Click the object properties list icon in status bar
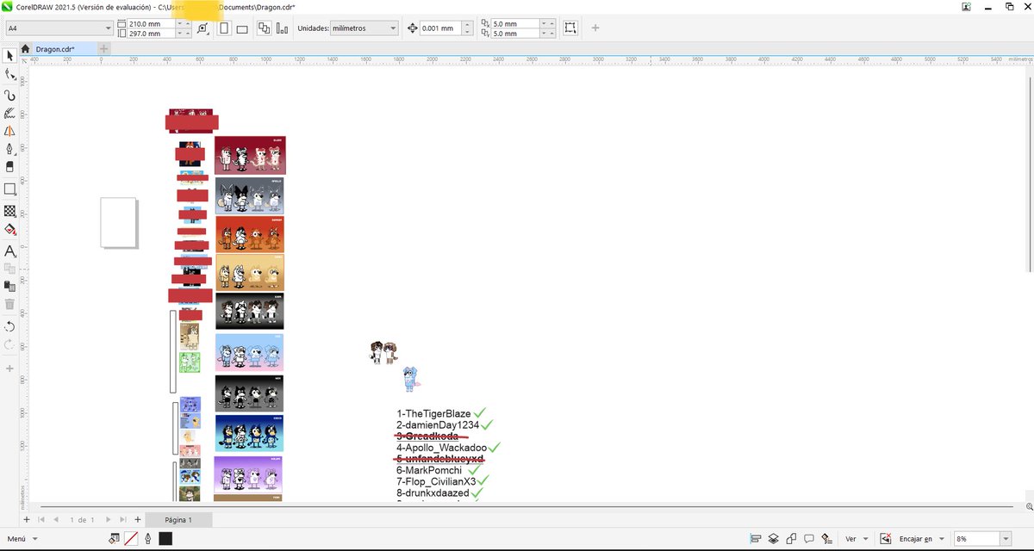 (755, 538)
